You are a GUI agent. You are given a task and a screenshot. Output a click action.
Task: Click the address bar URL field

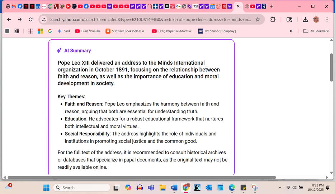tap(150, 20)
